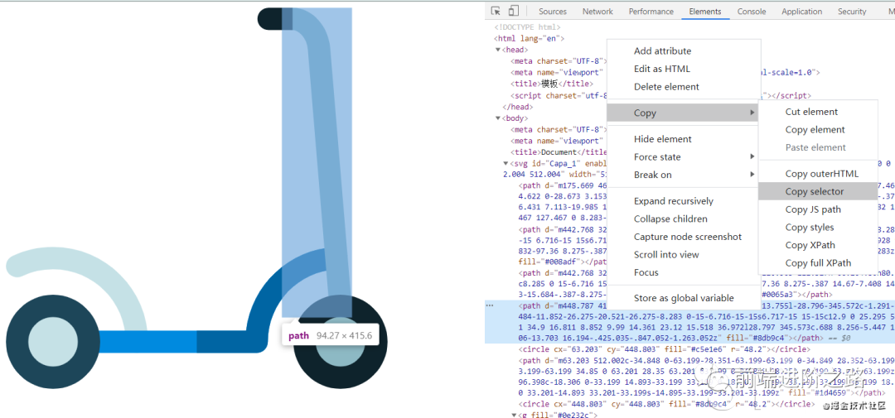Choose Copy JS path
This screenshot has width=895, height=418.
pos(813,209)
